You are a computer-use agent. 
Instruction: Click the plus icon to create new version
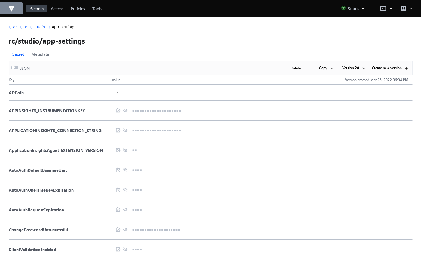pyautogui.click(x=406, y=68)
